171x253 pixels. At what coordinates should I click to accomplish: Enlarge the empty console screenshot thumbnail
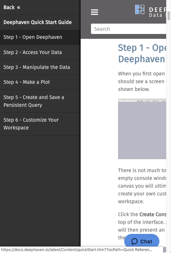(142, 128)
